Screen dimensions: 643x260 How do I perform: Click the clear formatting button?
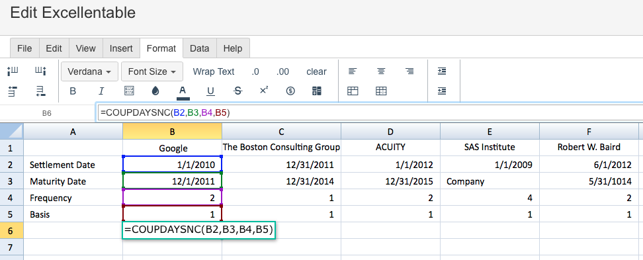(317, 71)
